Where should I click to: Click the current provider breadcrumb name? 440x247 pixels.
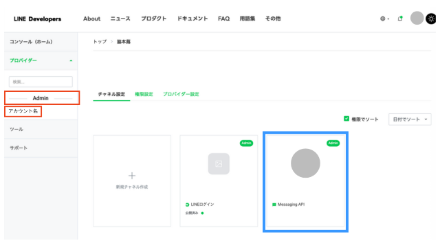point(124,42)
